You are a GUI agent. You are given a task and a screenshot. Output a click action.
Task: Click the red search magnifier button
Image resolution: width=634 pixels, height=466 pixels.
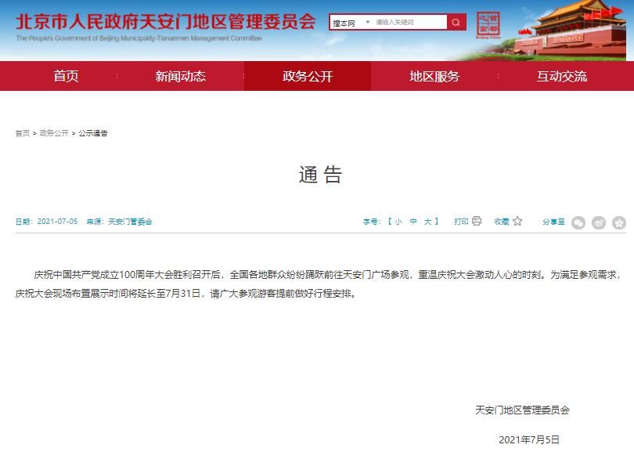click(456, 23)
